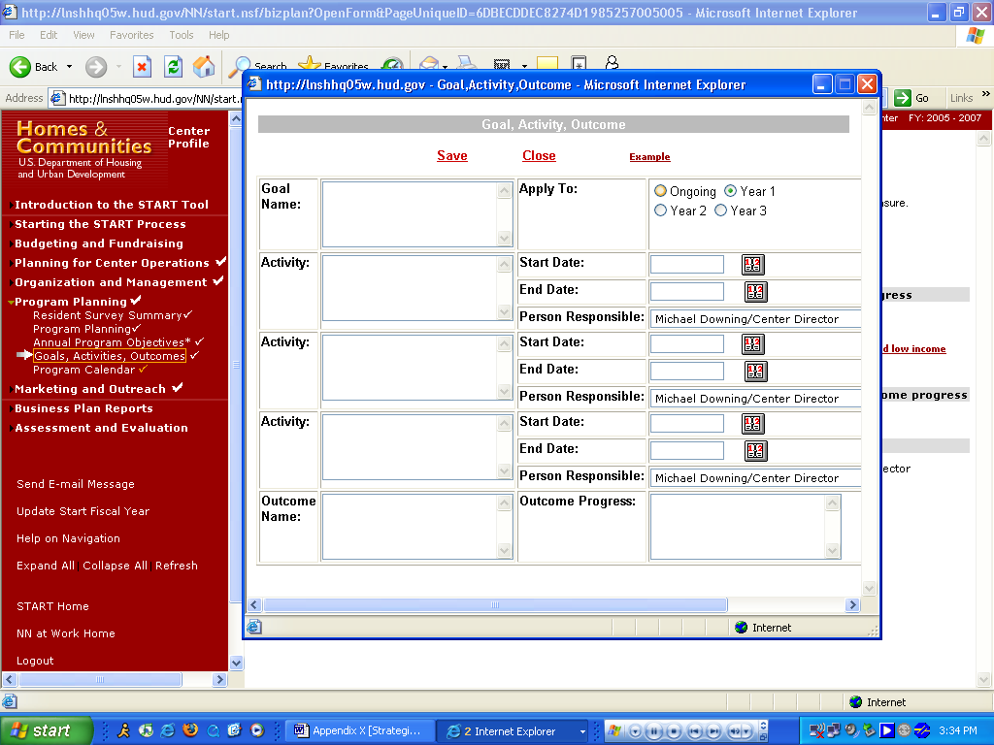
Task: Select the Ongoing radio button
Action: tap(661, 191)
